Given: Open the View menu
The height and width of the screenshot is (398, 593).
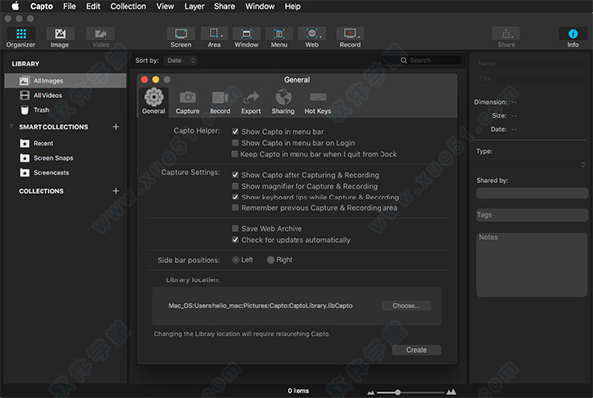Looking at the screenshot, I should (x=165, y=6).
